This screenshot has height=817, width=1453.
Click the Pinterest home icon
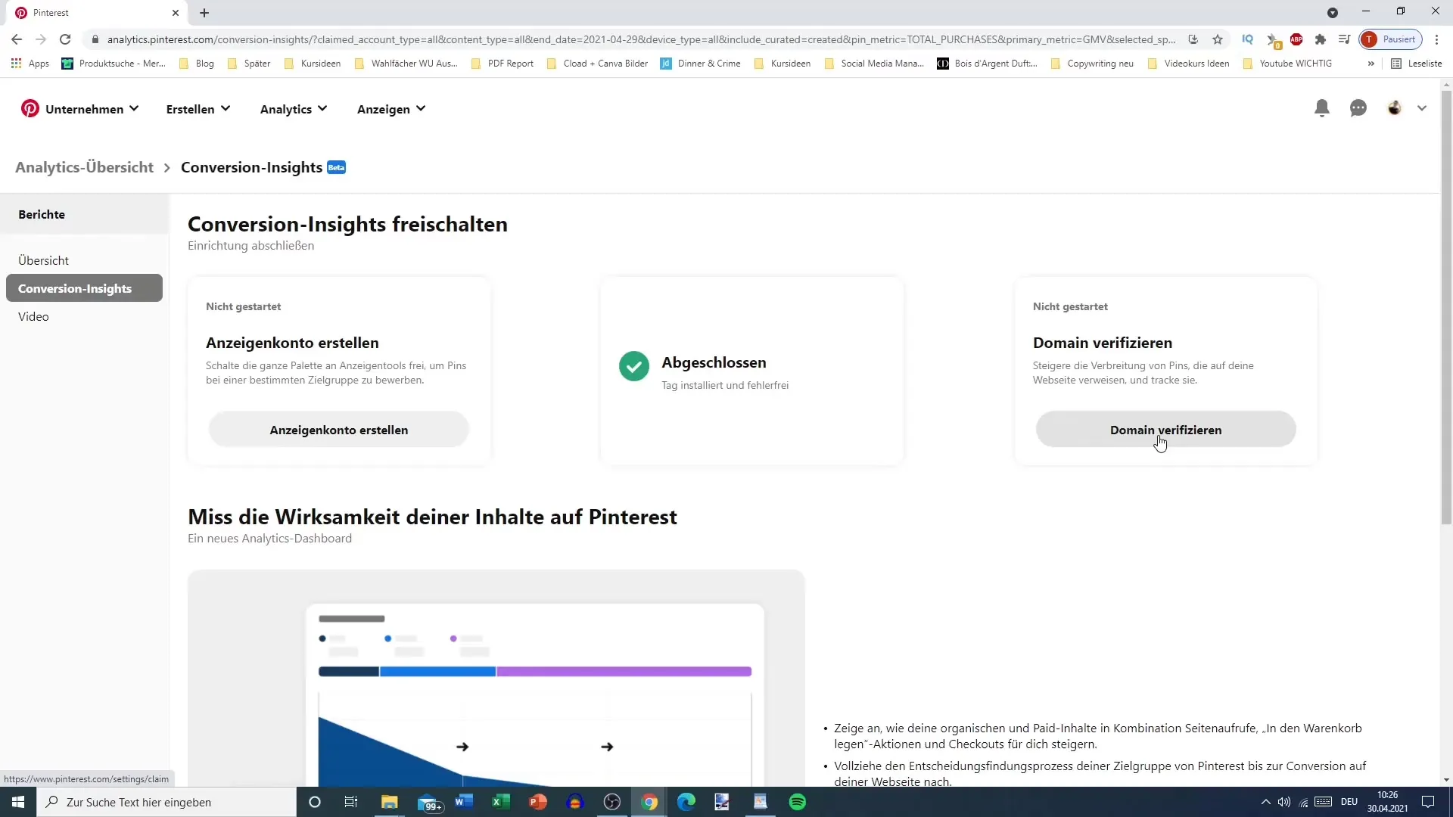click(x=30, y=107)
